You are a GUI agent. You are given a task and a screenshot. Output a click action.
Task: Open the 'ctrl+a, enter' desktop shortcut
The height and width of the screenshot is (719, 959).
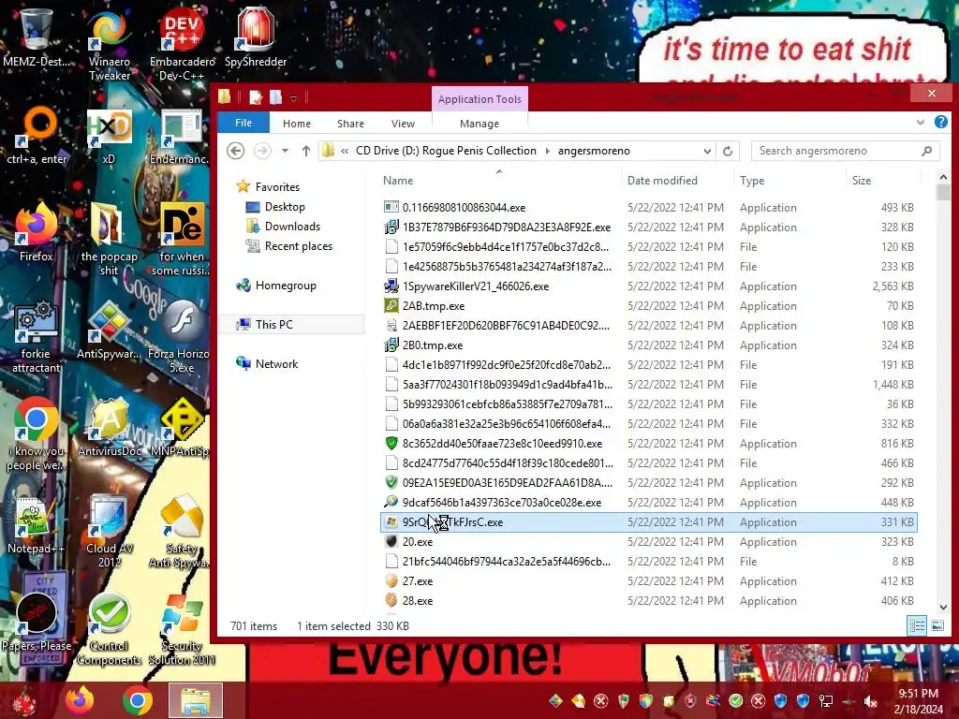tap(37, 136)
